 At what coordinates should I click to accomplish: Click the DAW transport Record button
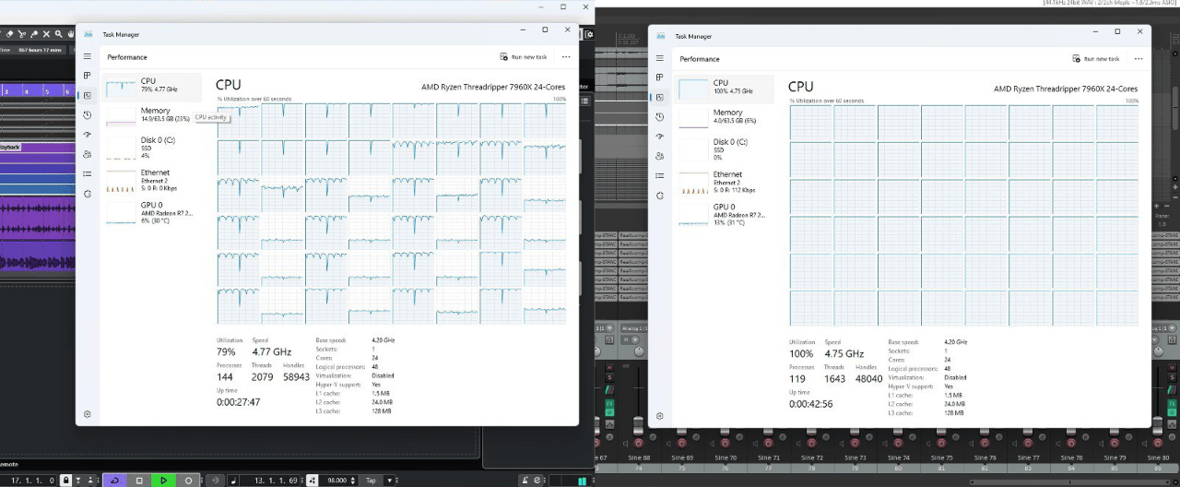point(188,480)
